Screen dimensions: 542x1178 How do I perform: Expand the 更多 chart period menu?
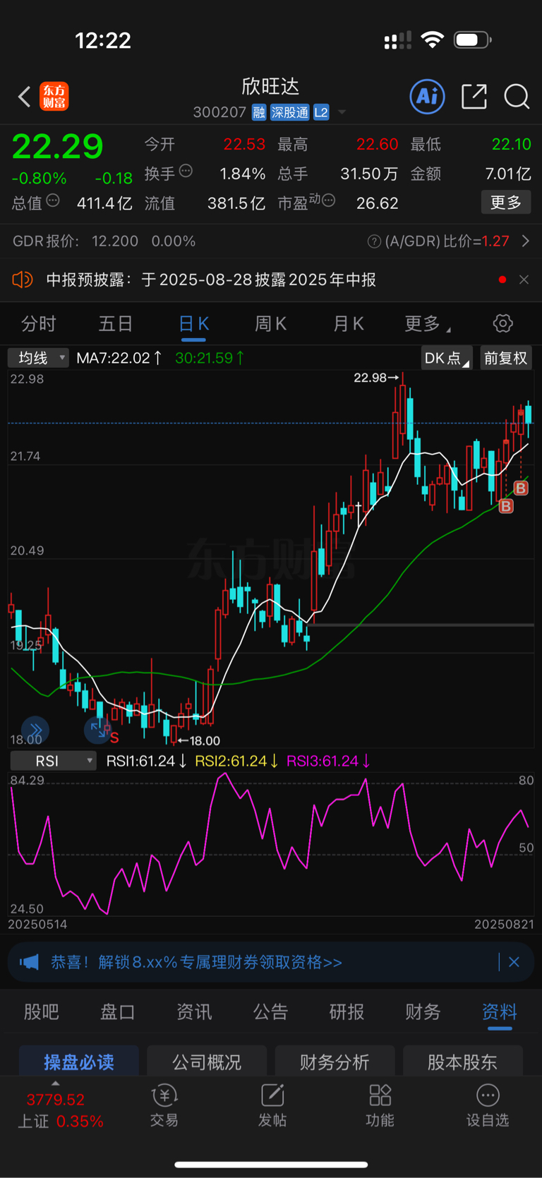428,324
